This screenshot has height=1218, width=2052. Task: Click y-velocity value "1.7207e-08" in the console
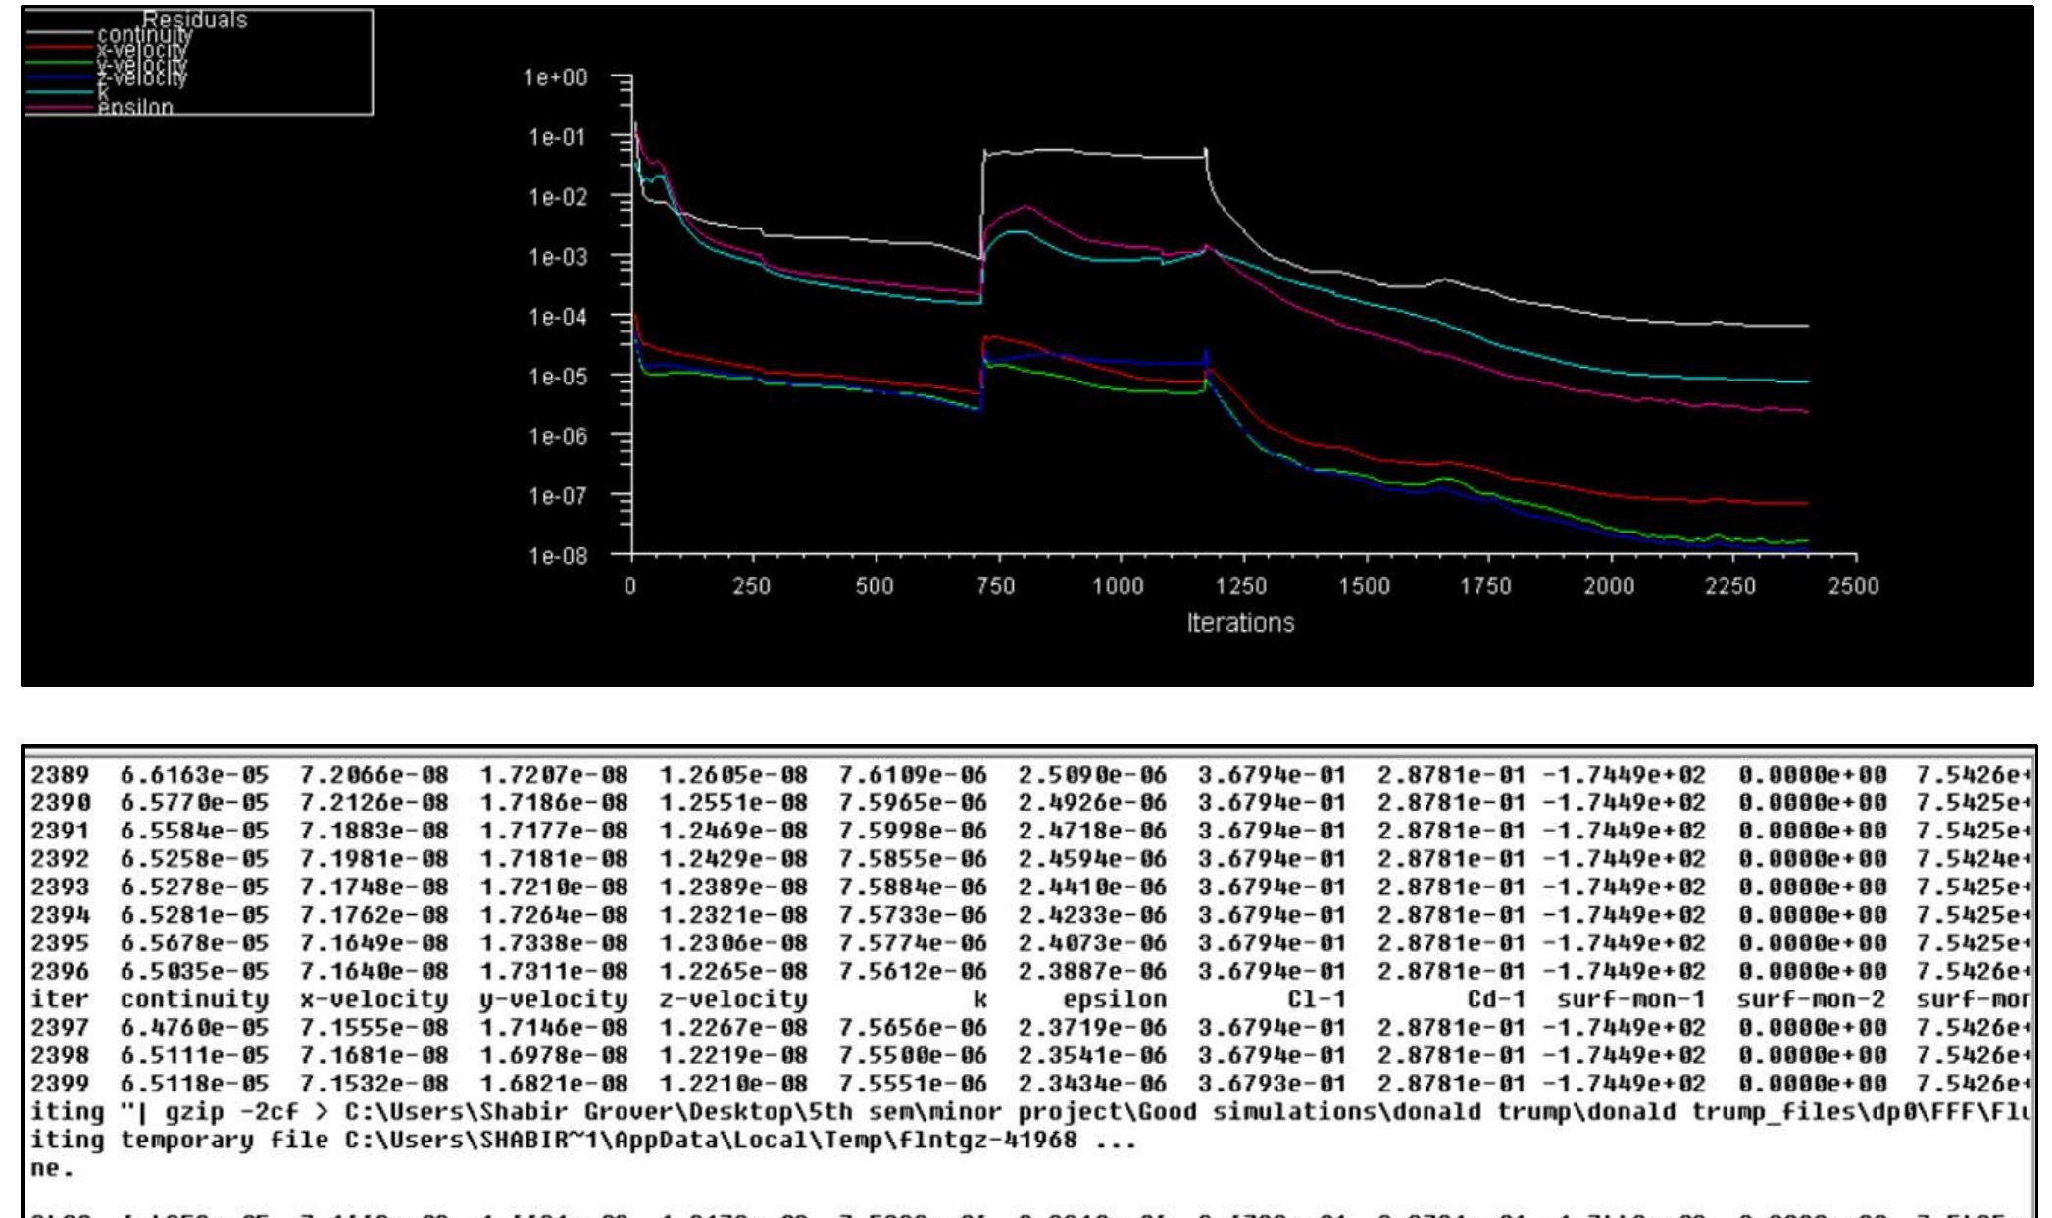click(x=553, y=775)
